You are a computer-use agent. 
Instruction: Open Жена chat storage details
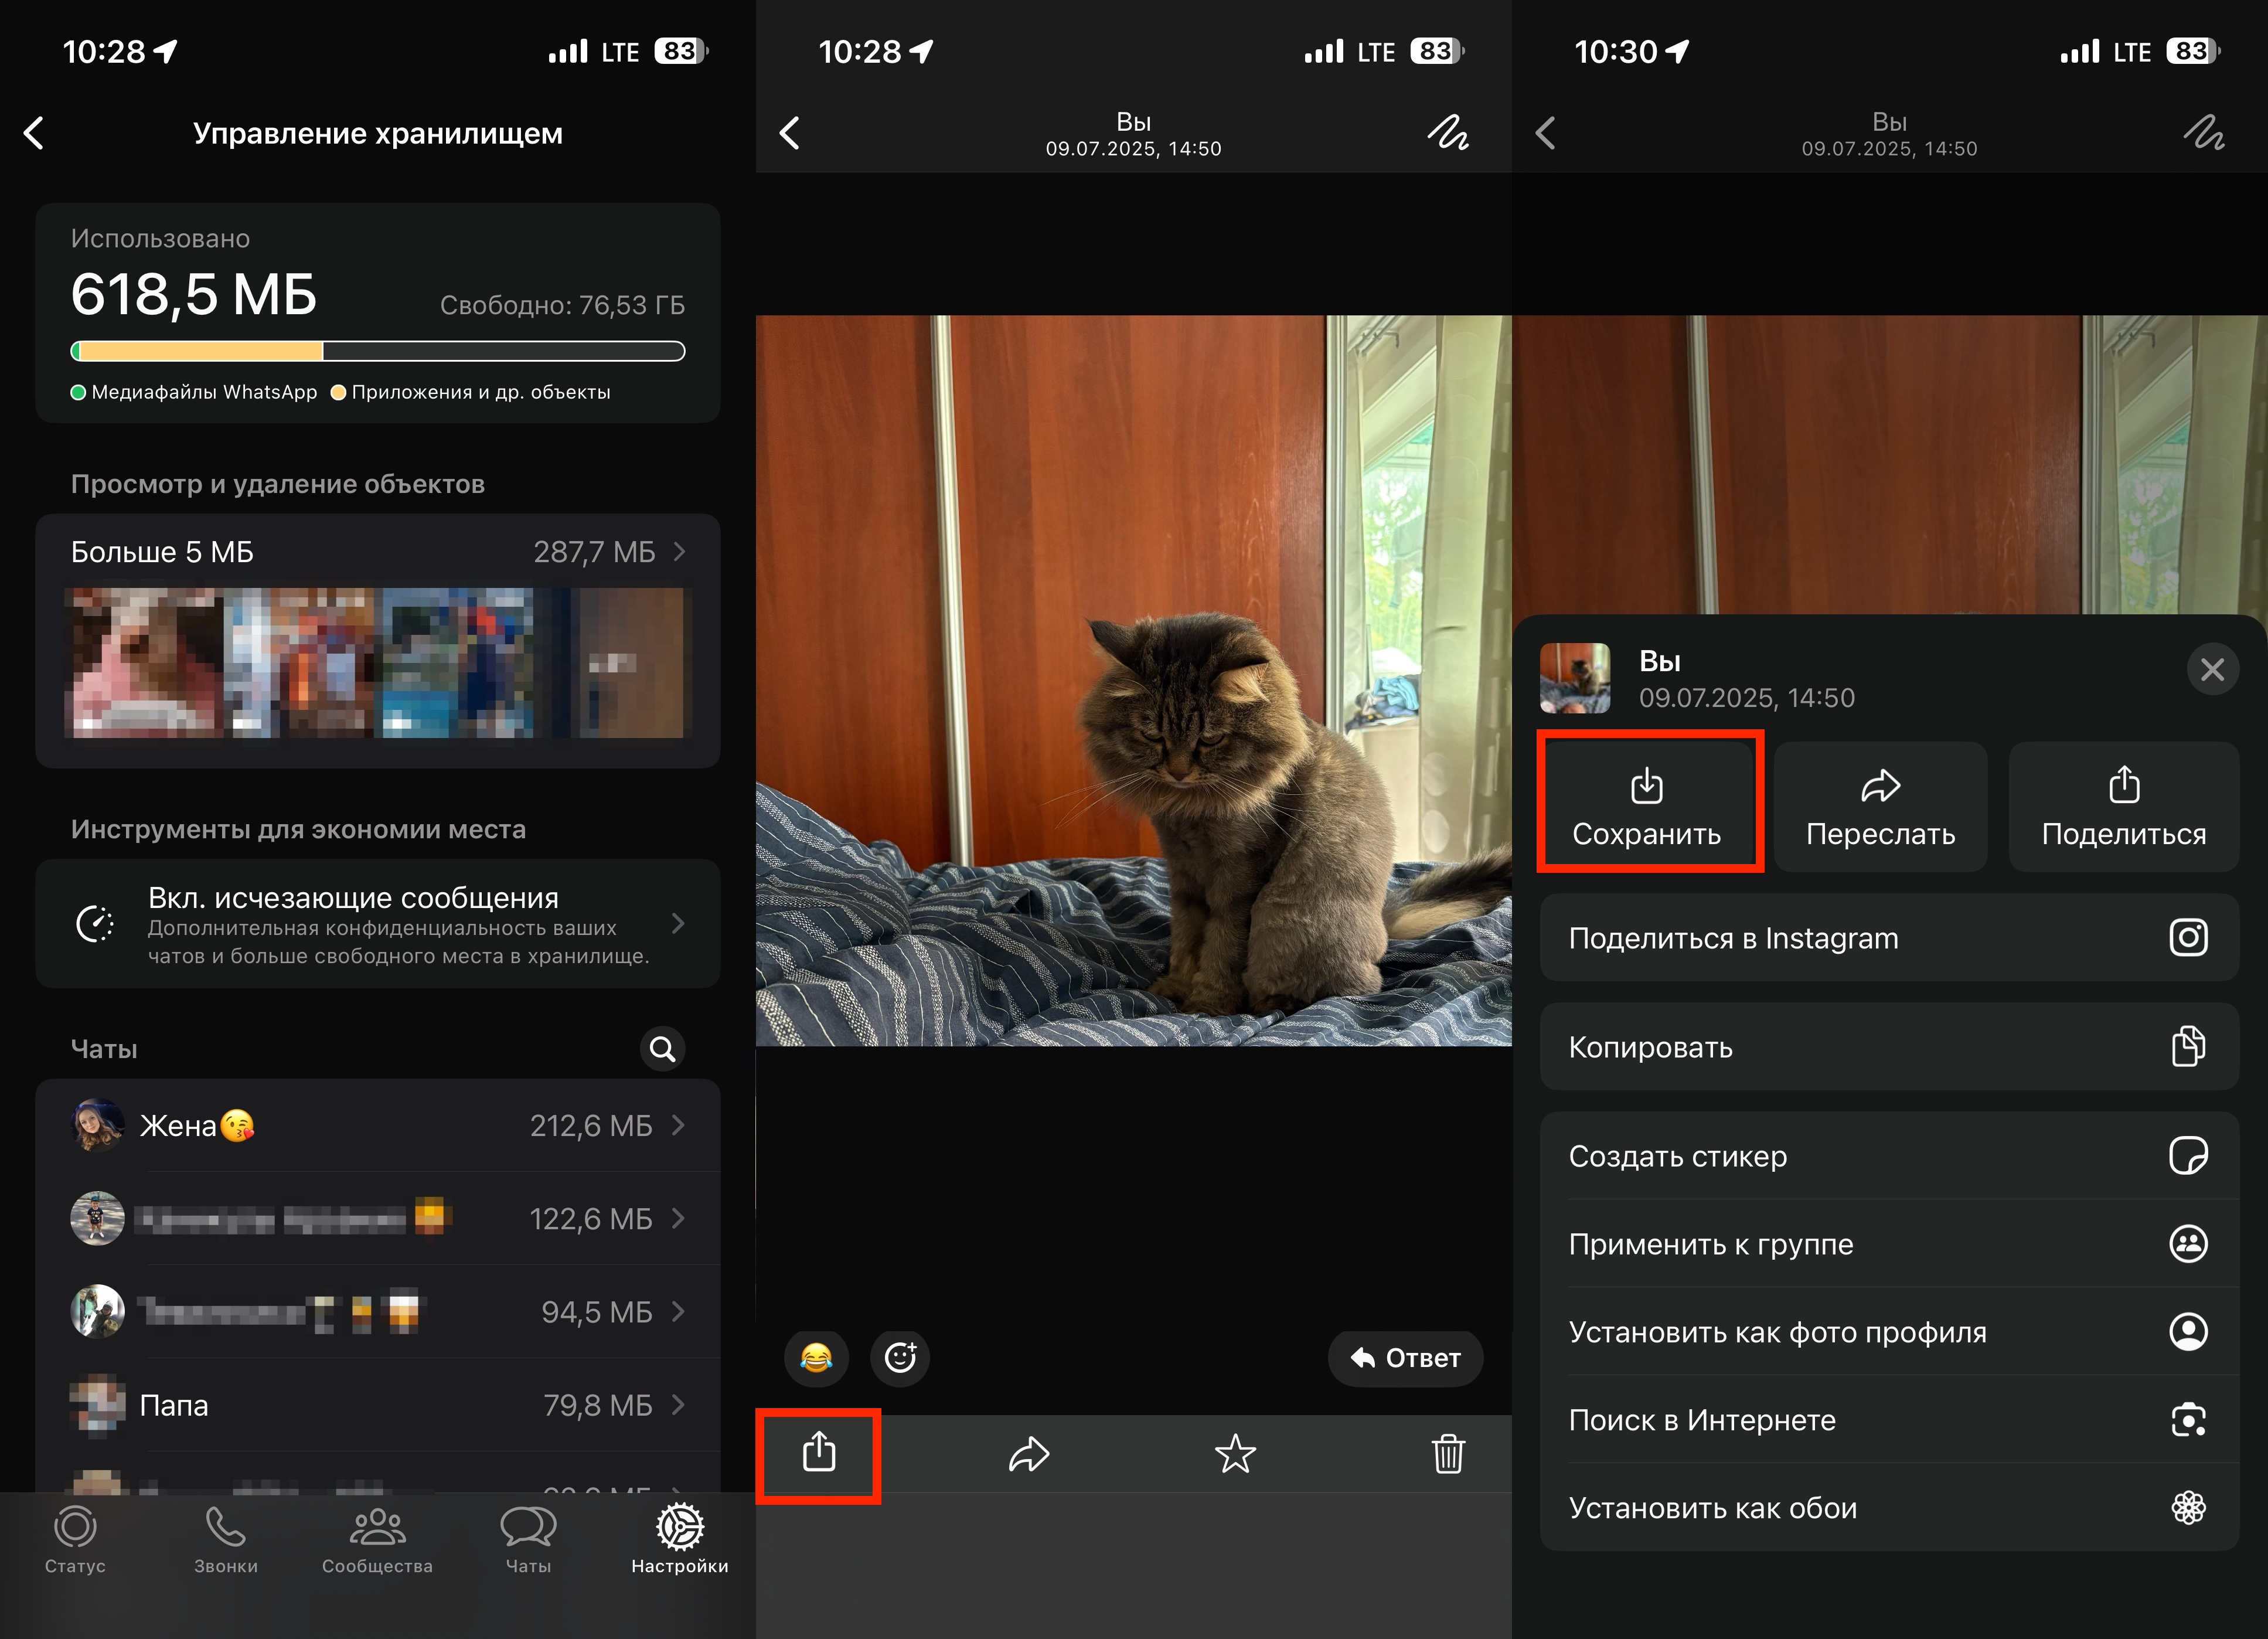378,1126
